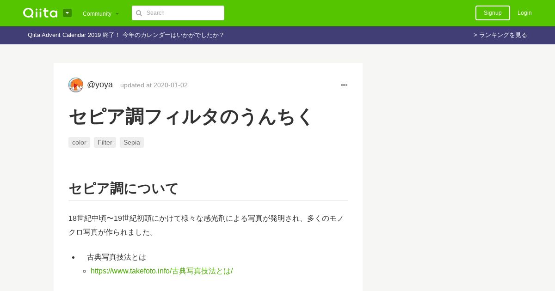Select the Sepia tag
Image resolution: width=555 pixels, height=291 pixels.
[x=132, y=142]
